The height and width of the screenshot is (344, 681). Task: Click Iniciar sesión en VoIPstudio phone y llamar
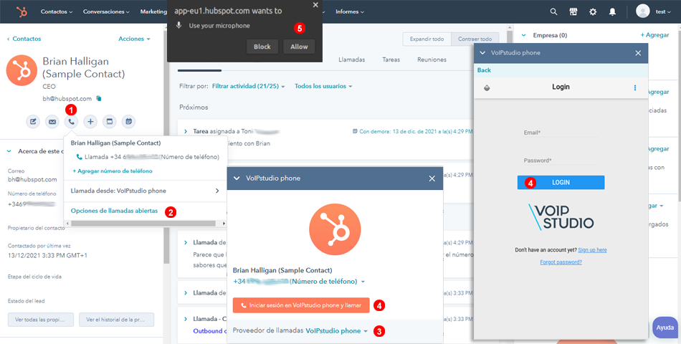[x=301, y=305]
